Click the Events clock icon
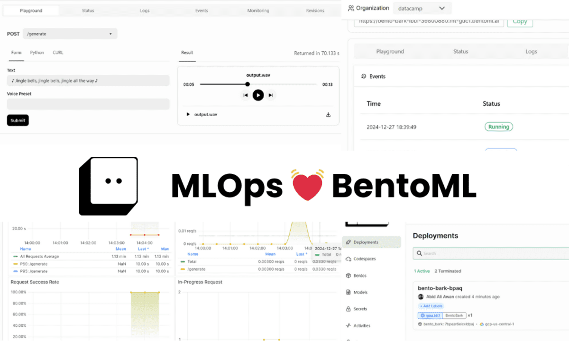The image size is (569, 341). (x=363, y=76)
